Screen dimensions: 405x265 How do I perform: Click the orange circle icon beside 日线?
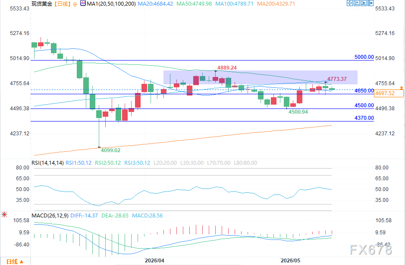(x=75, y=4)
